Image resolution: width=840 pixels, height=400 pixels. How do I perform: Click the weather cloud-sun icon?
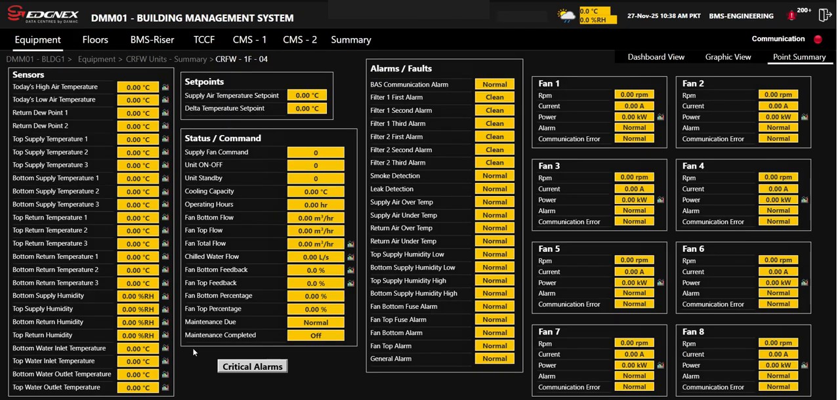[x=567, y=16]
